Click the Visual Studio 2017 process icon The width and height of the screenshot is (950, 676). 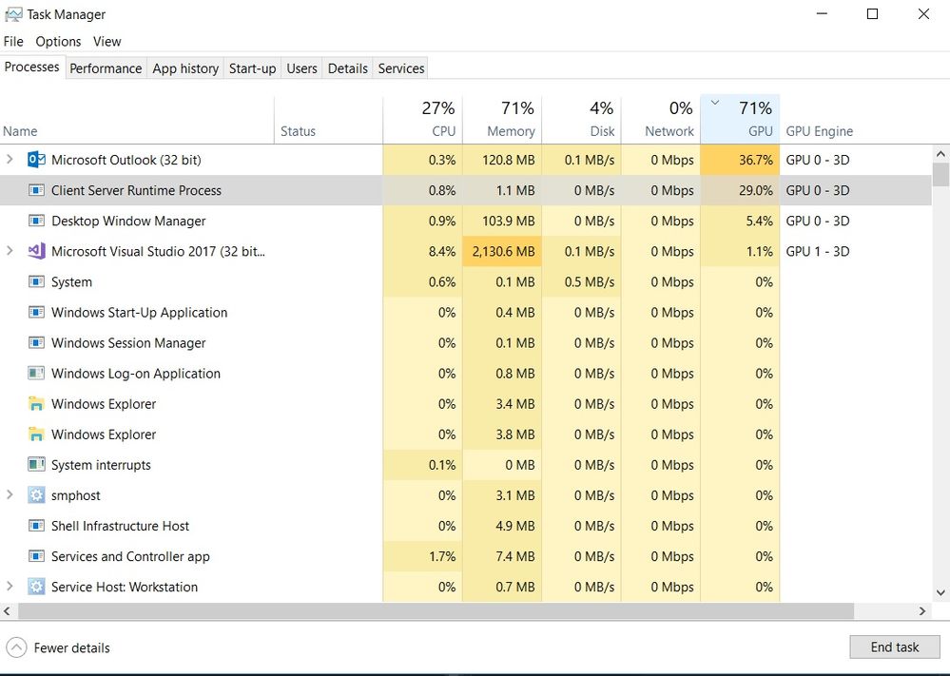point(36,251)
